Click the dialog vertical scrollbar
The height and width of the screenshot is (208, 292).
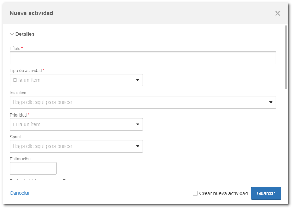coord(286,57)
